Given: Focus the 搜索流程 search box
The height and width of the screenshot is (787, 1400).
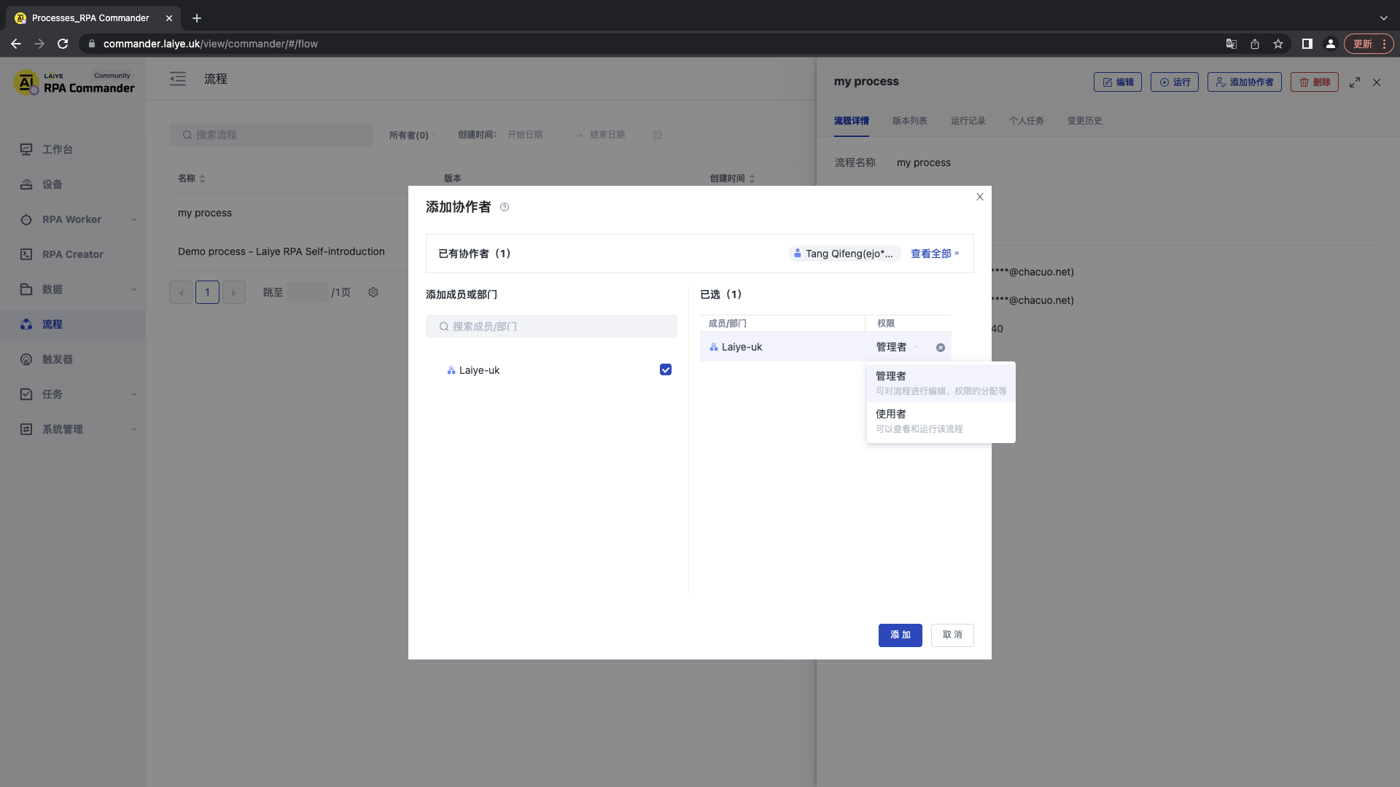Looking at the screenshot, I should pos(271,136).
